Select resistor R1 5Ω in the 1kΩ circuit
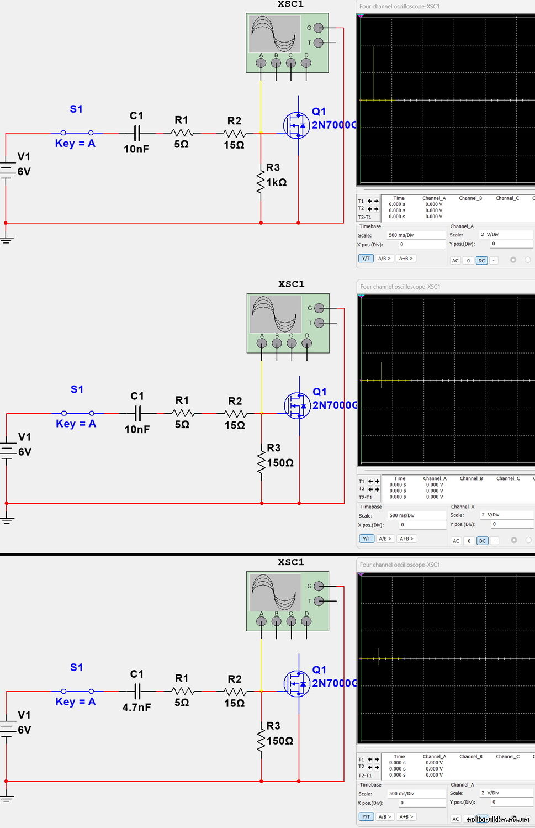Screen dimensions: 535x828 tap(182, 133)
